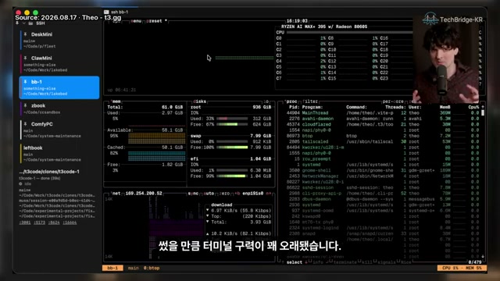The width and height of the screenshot is (500, 281).
Task: Open port link :8624
Action: pos(54,222)
